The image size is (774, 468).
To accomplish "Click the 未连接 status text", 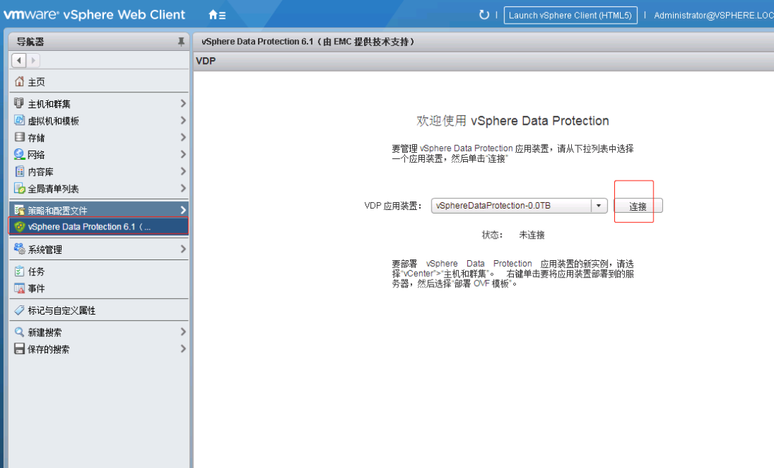I will pos(532,235).
